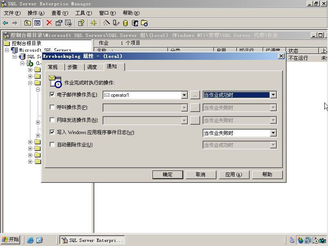The width and height of the screenshot is (328, 246).
Task: Open the Help question mark toolbar icon
Action: (x=81, y=23)
